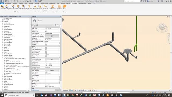Click the Edit Type button
The image size is (172, 97).
(x=58, y=25)
